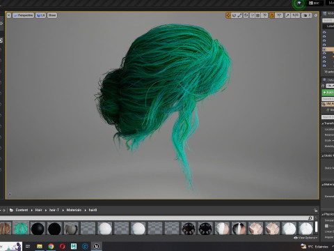Open the camera speed control
334x251 pixels.
(307, 15)
